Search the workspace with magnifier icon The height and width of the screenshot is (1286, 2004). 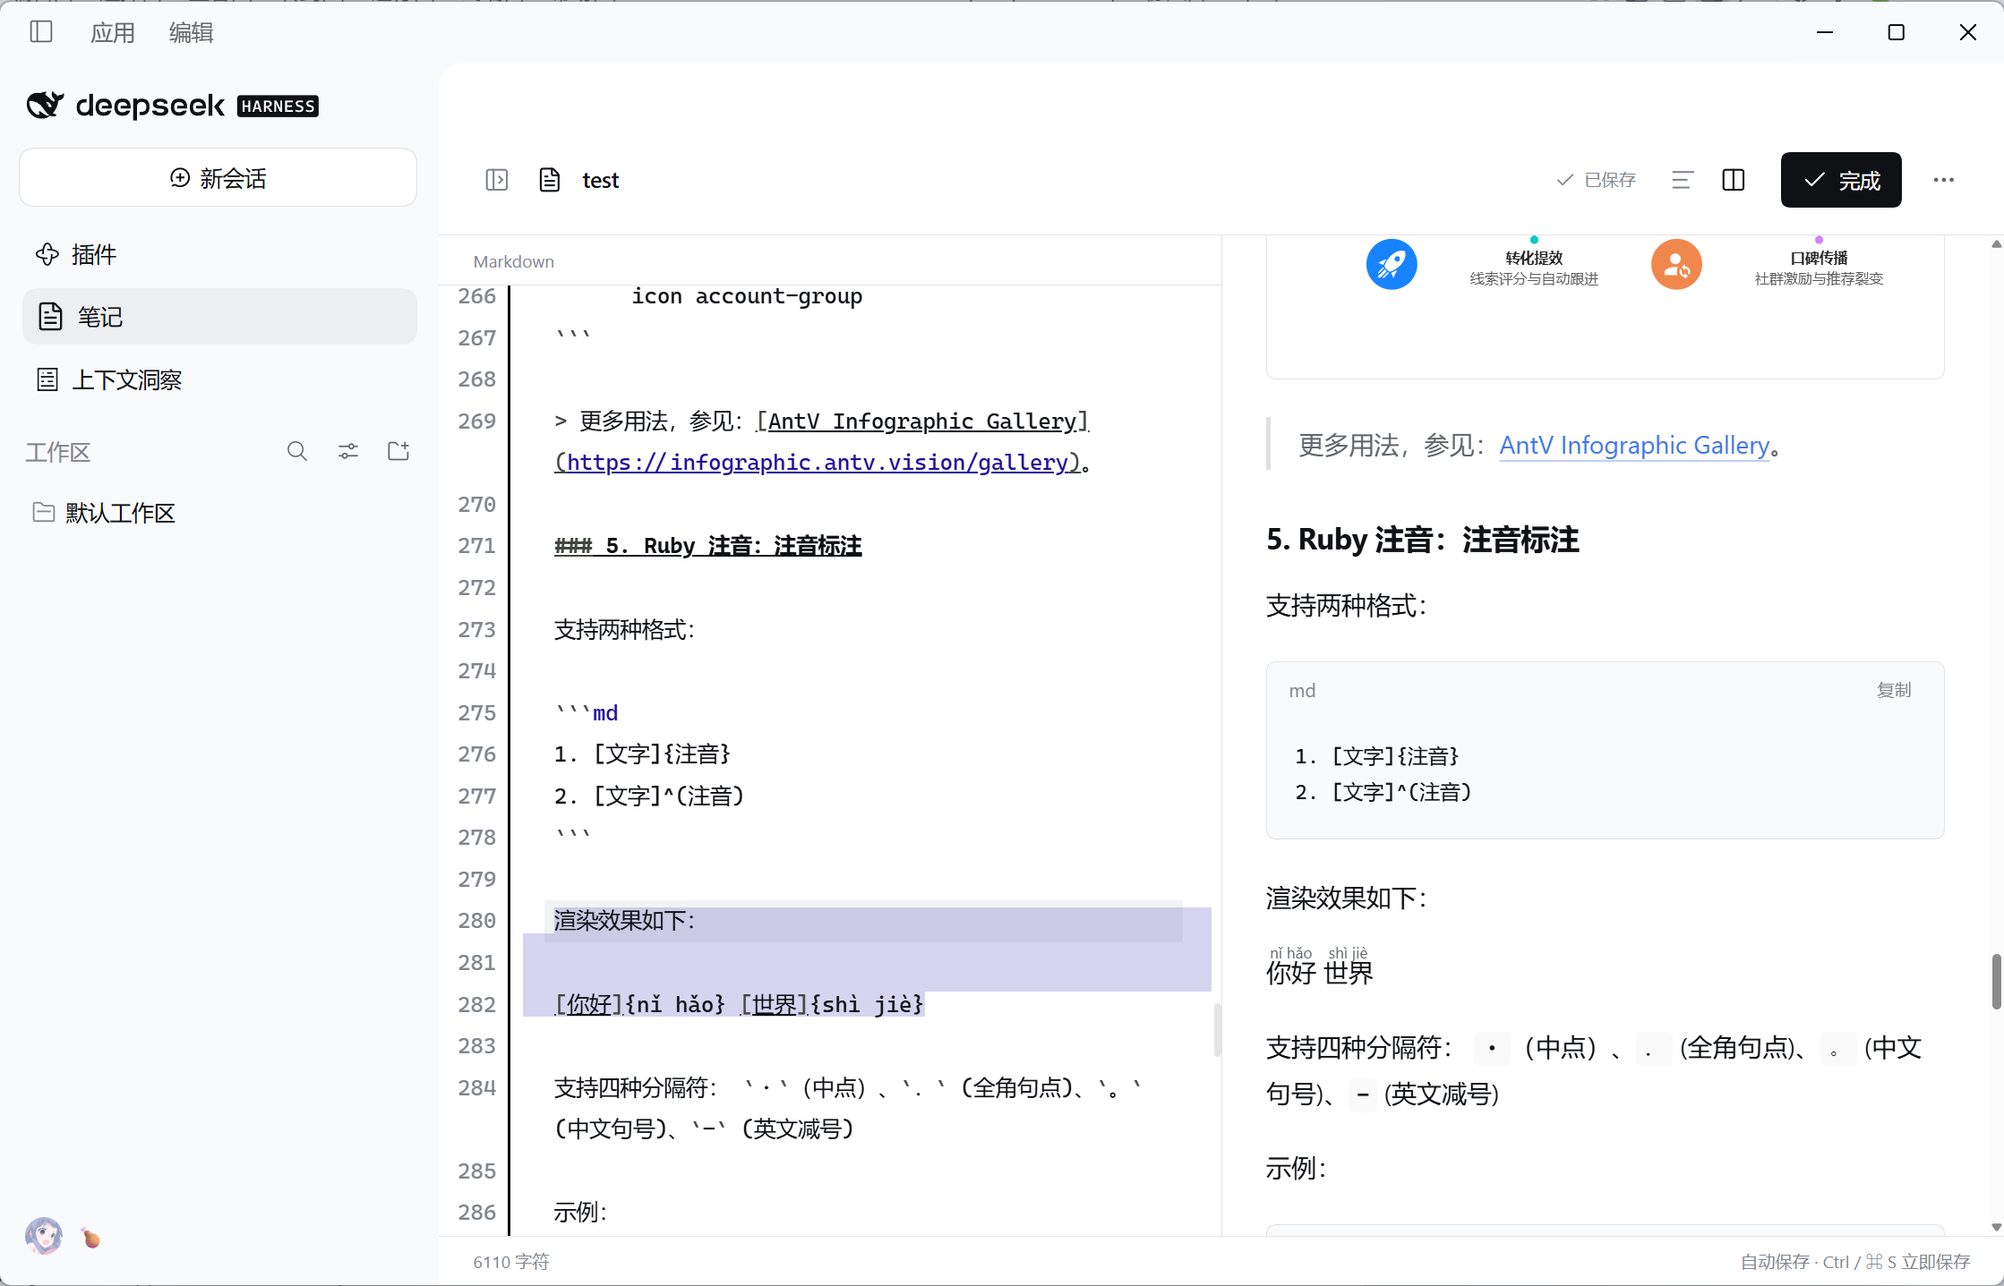[297, 451]
